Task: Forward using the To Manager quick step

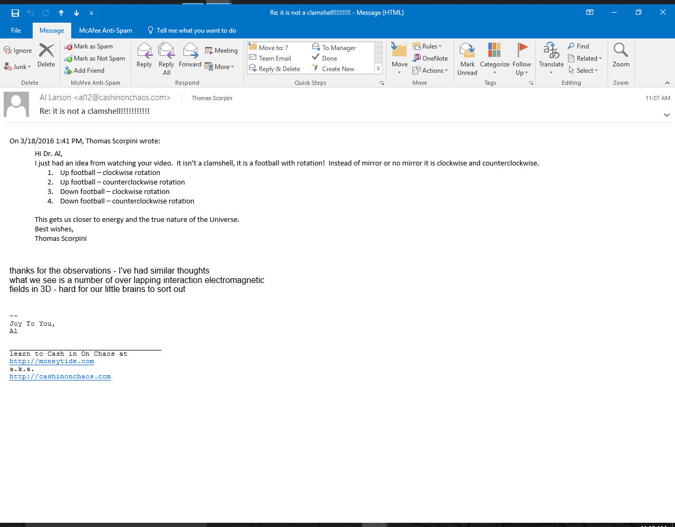Action: pos(334,47)
